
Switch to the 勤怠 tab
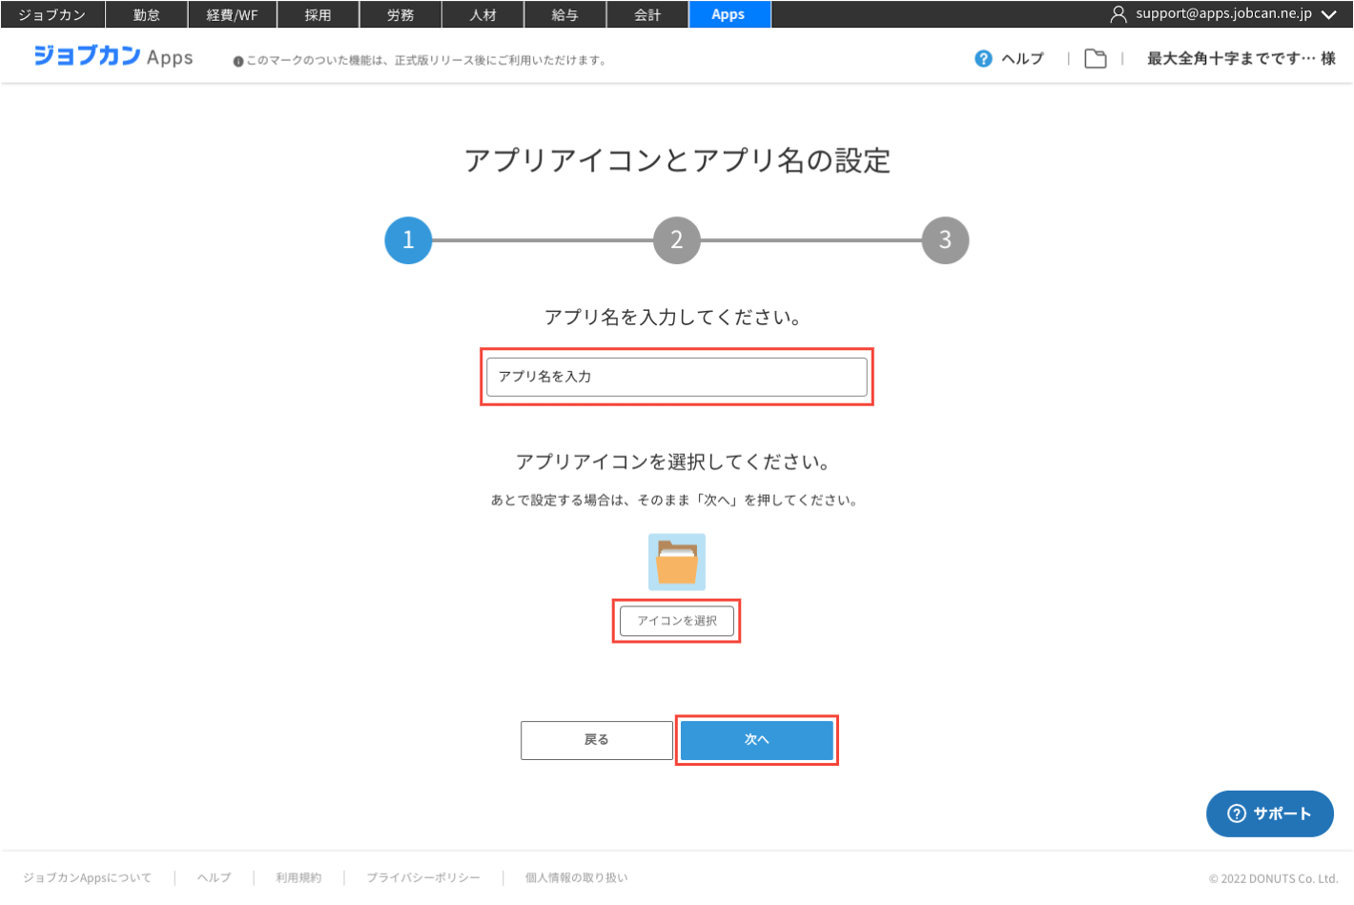pyautogui.click(x=146, y=15)
